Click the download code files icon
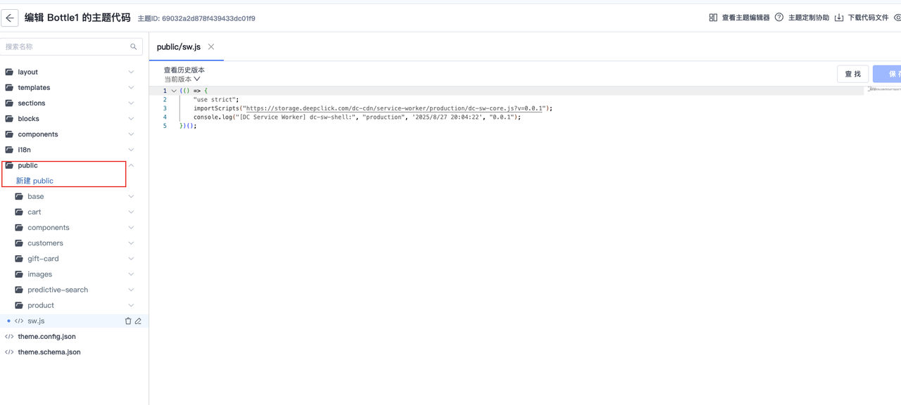The height and width of the screenshot is (405, 901). (x=839, y=18)
